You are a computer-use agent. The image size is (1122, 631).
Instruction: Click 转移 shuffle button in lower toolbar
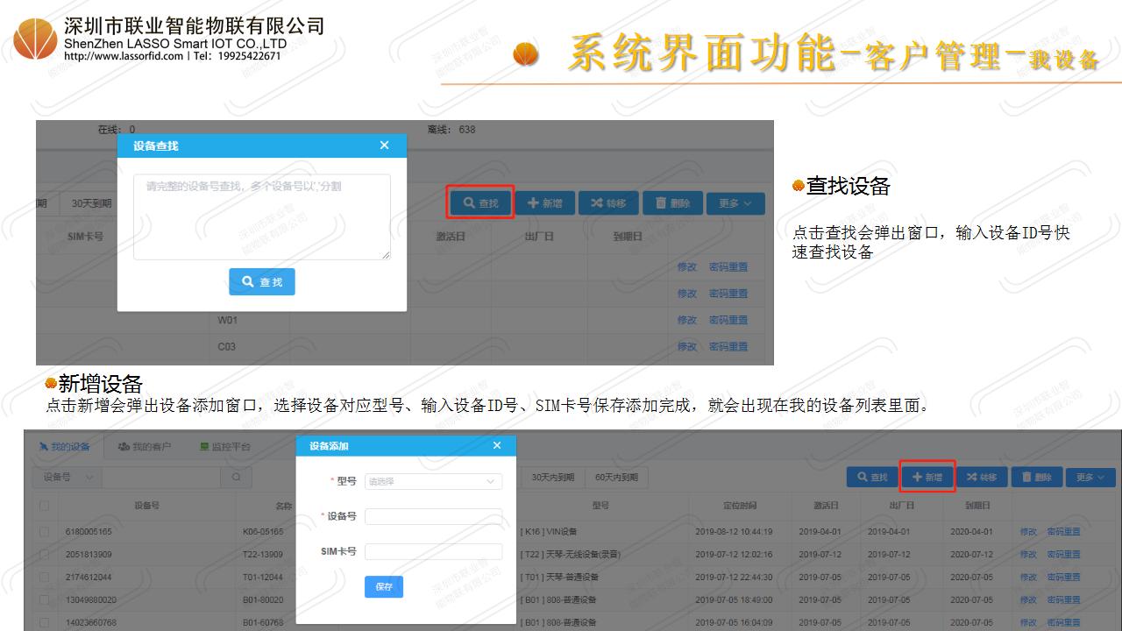(981, 477)
